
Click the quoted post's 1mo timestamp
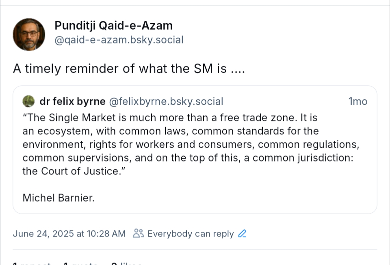point(357,101)
